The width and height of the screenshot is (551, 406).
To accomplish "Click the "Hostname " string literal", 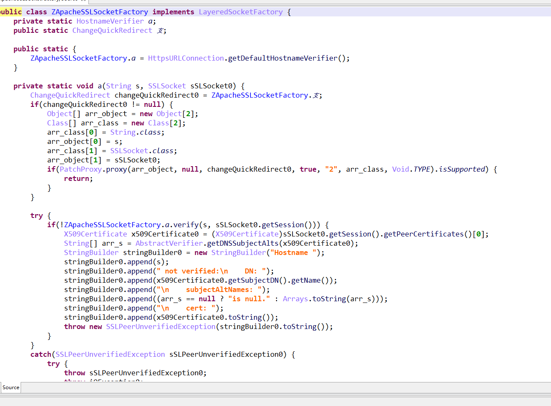I will point(293,252).
